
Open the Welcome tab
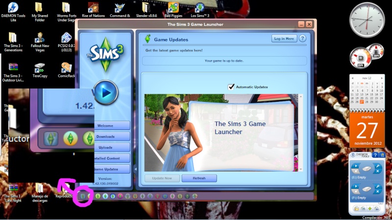pos(112,126)
